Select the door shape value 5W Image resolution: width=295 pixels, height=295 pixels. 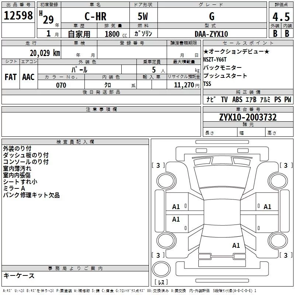(143, 16)
